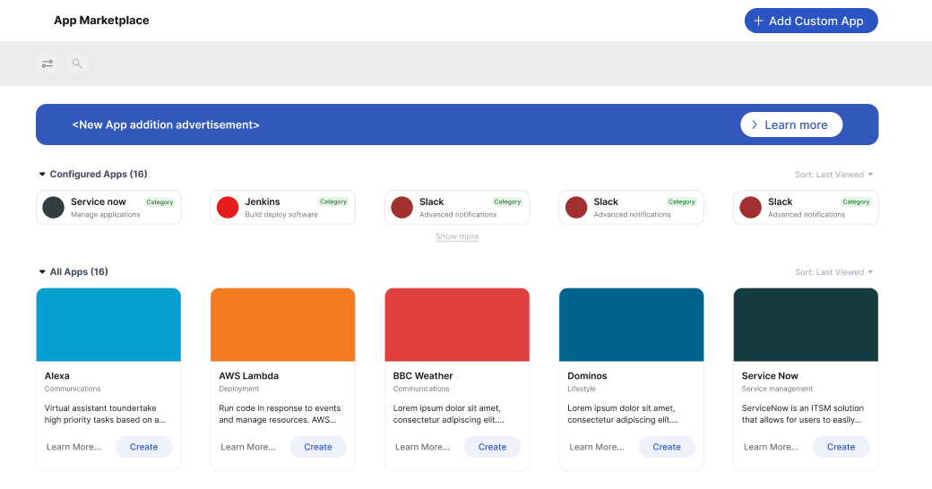Click the AWS Lambda app title
The image size is (932, 489).
(x=248, y=375)
